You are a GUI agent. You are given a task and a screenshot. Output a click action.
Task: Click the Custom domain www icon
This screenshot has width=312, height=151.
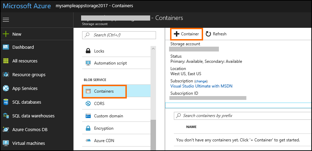(x=88, y=116)
